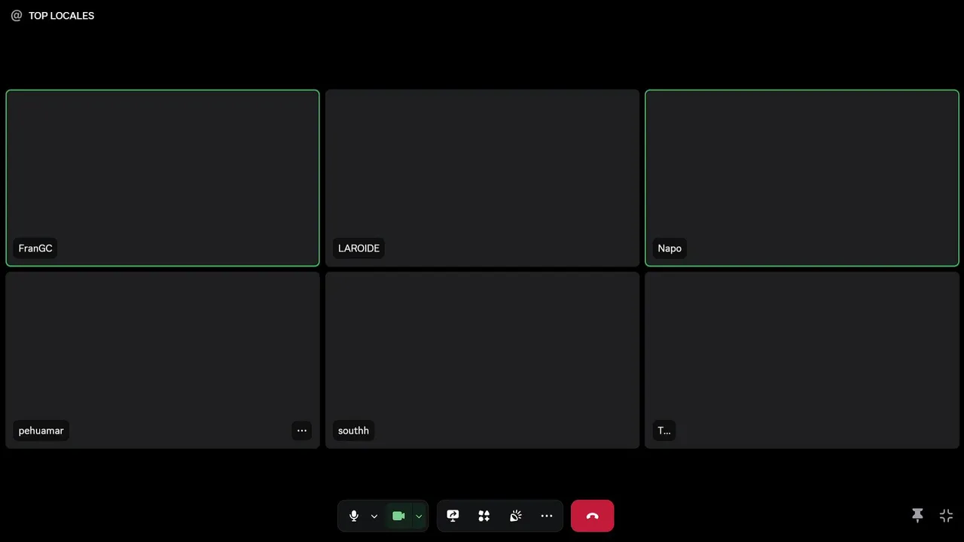Exit full screen mode
Screen dimensions: 964x542
947,516
